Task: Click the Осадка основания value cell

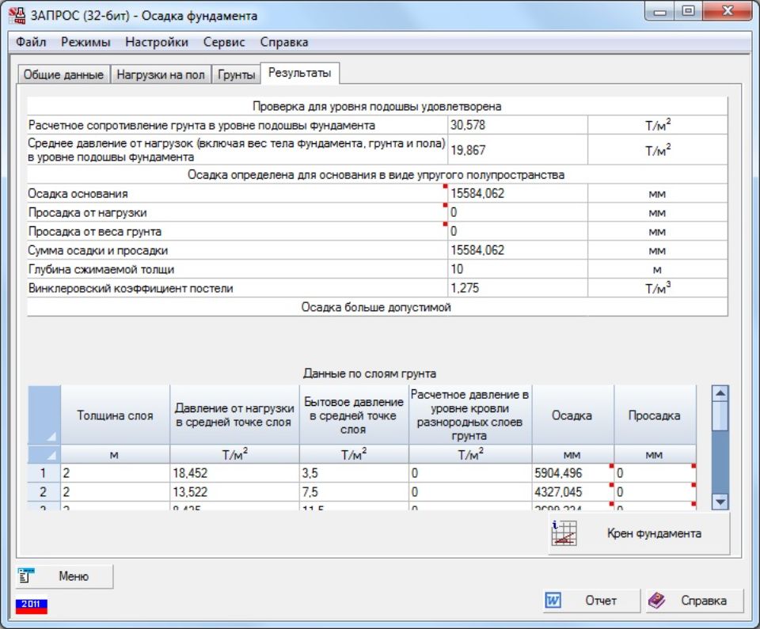Action: pyautogui.click(x=518, y=194)
